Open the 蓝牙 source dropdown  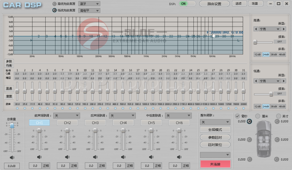point(89,4)
